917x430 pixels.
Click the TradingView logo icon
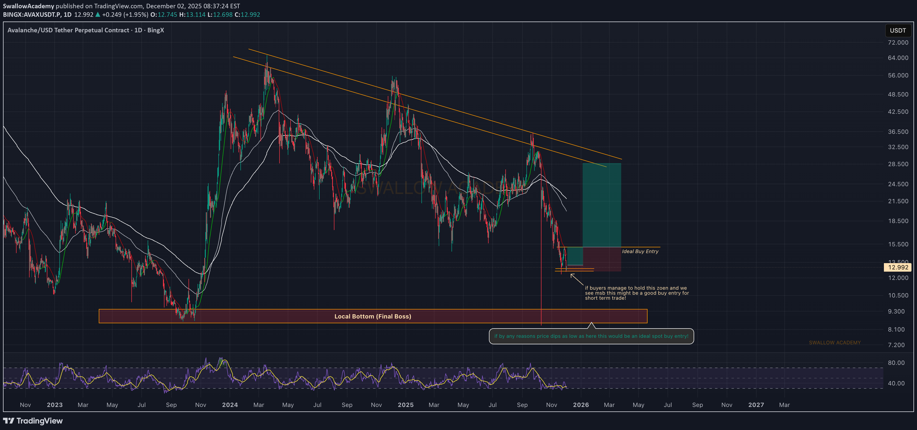(9, 421)
